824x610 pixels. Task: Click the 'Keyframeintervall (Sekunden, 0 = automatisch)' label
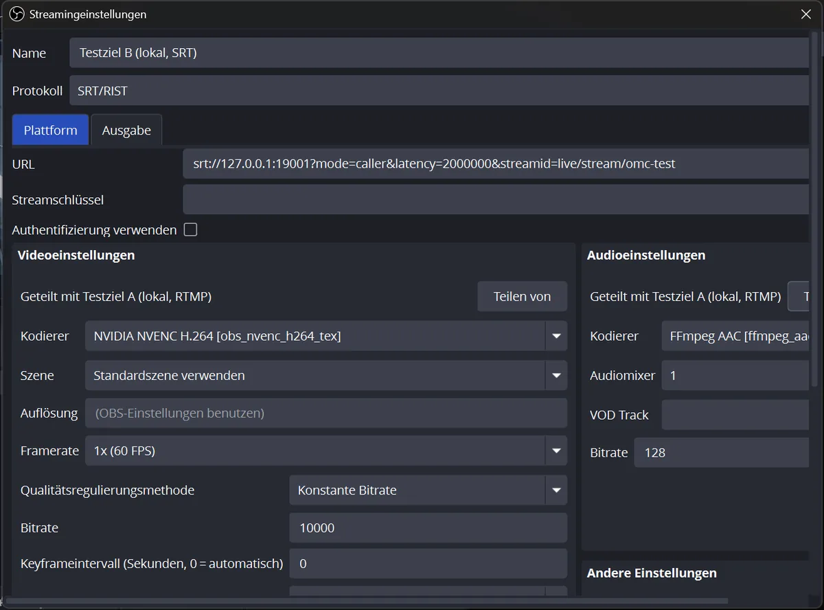pos(152,564)
